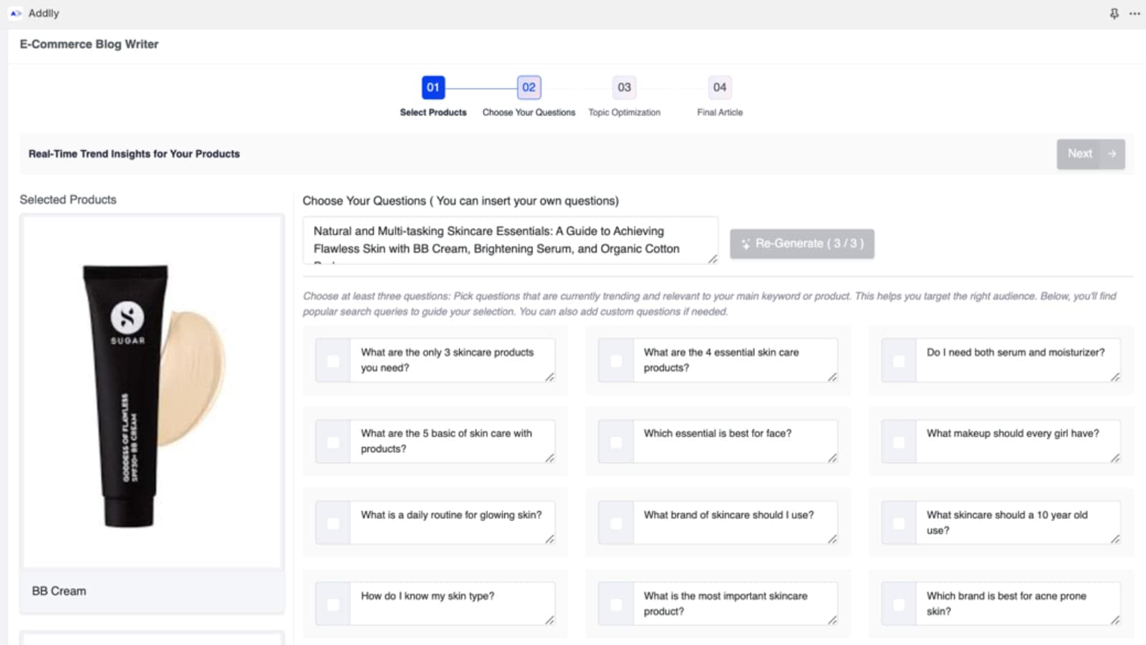The image size is (1146, 645).
Task: Enable 'What makeup should every girl have?' checkbox
Action: (899, 442)
